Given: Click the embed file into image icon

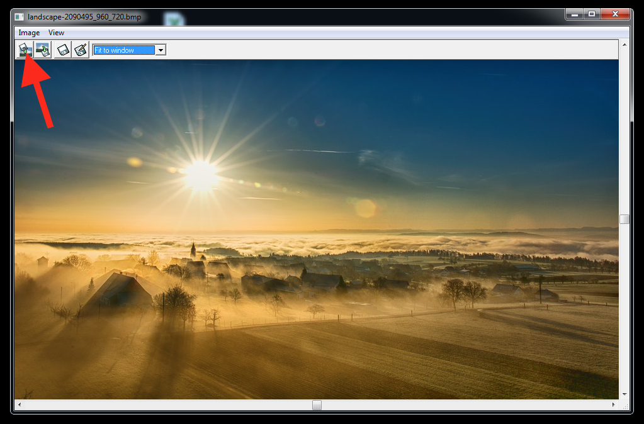Looking at the screenshot, I should click(x=25, y=50).
